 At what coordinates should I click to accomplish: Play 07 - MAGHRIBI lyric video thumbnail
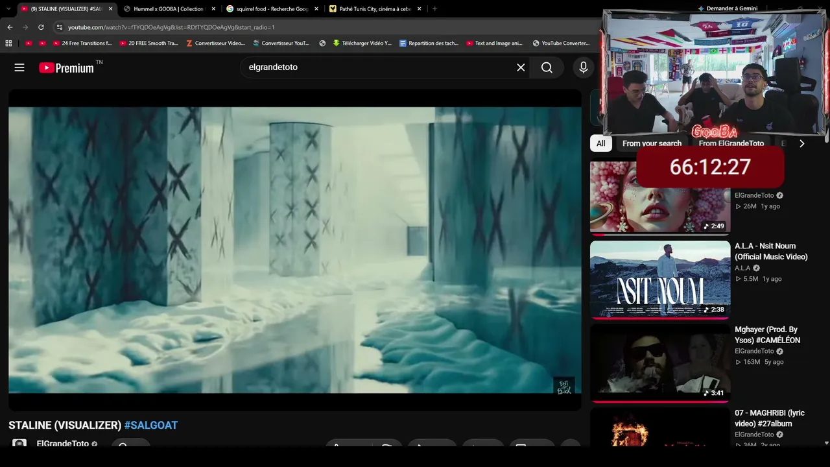click(x=660, y=427)
